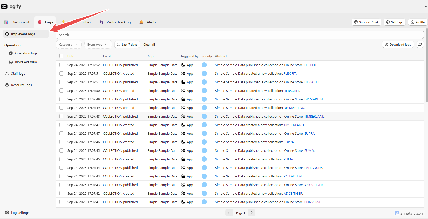Open the three-dot more options menu
The height and width of the screenshot is (219, 428).
(425, 6)
